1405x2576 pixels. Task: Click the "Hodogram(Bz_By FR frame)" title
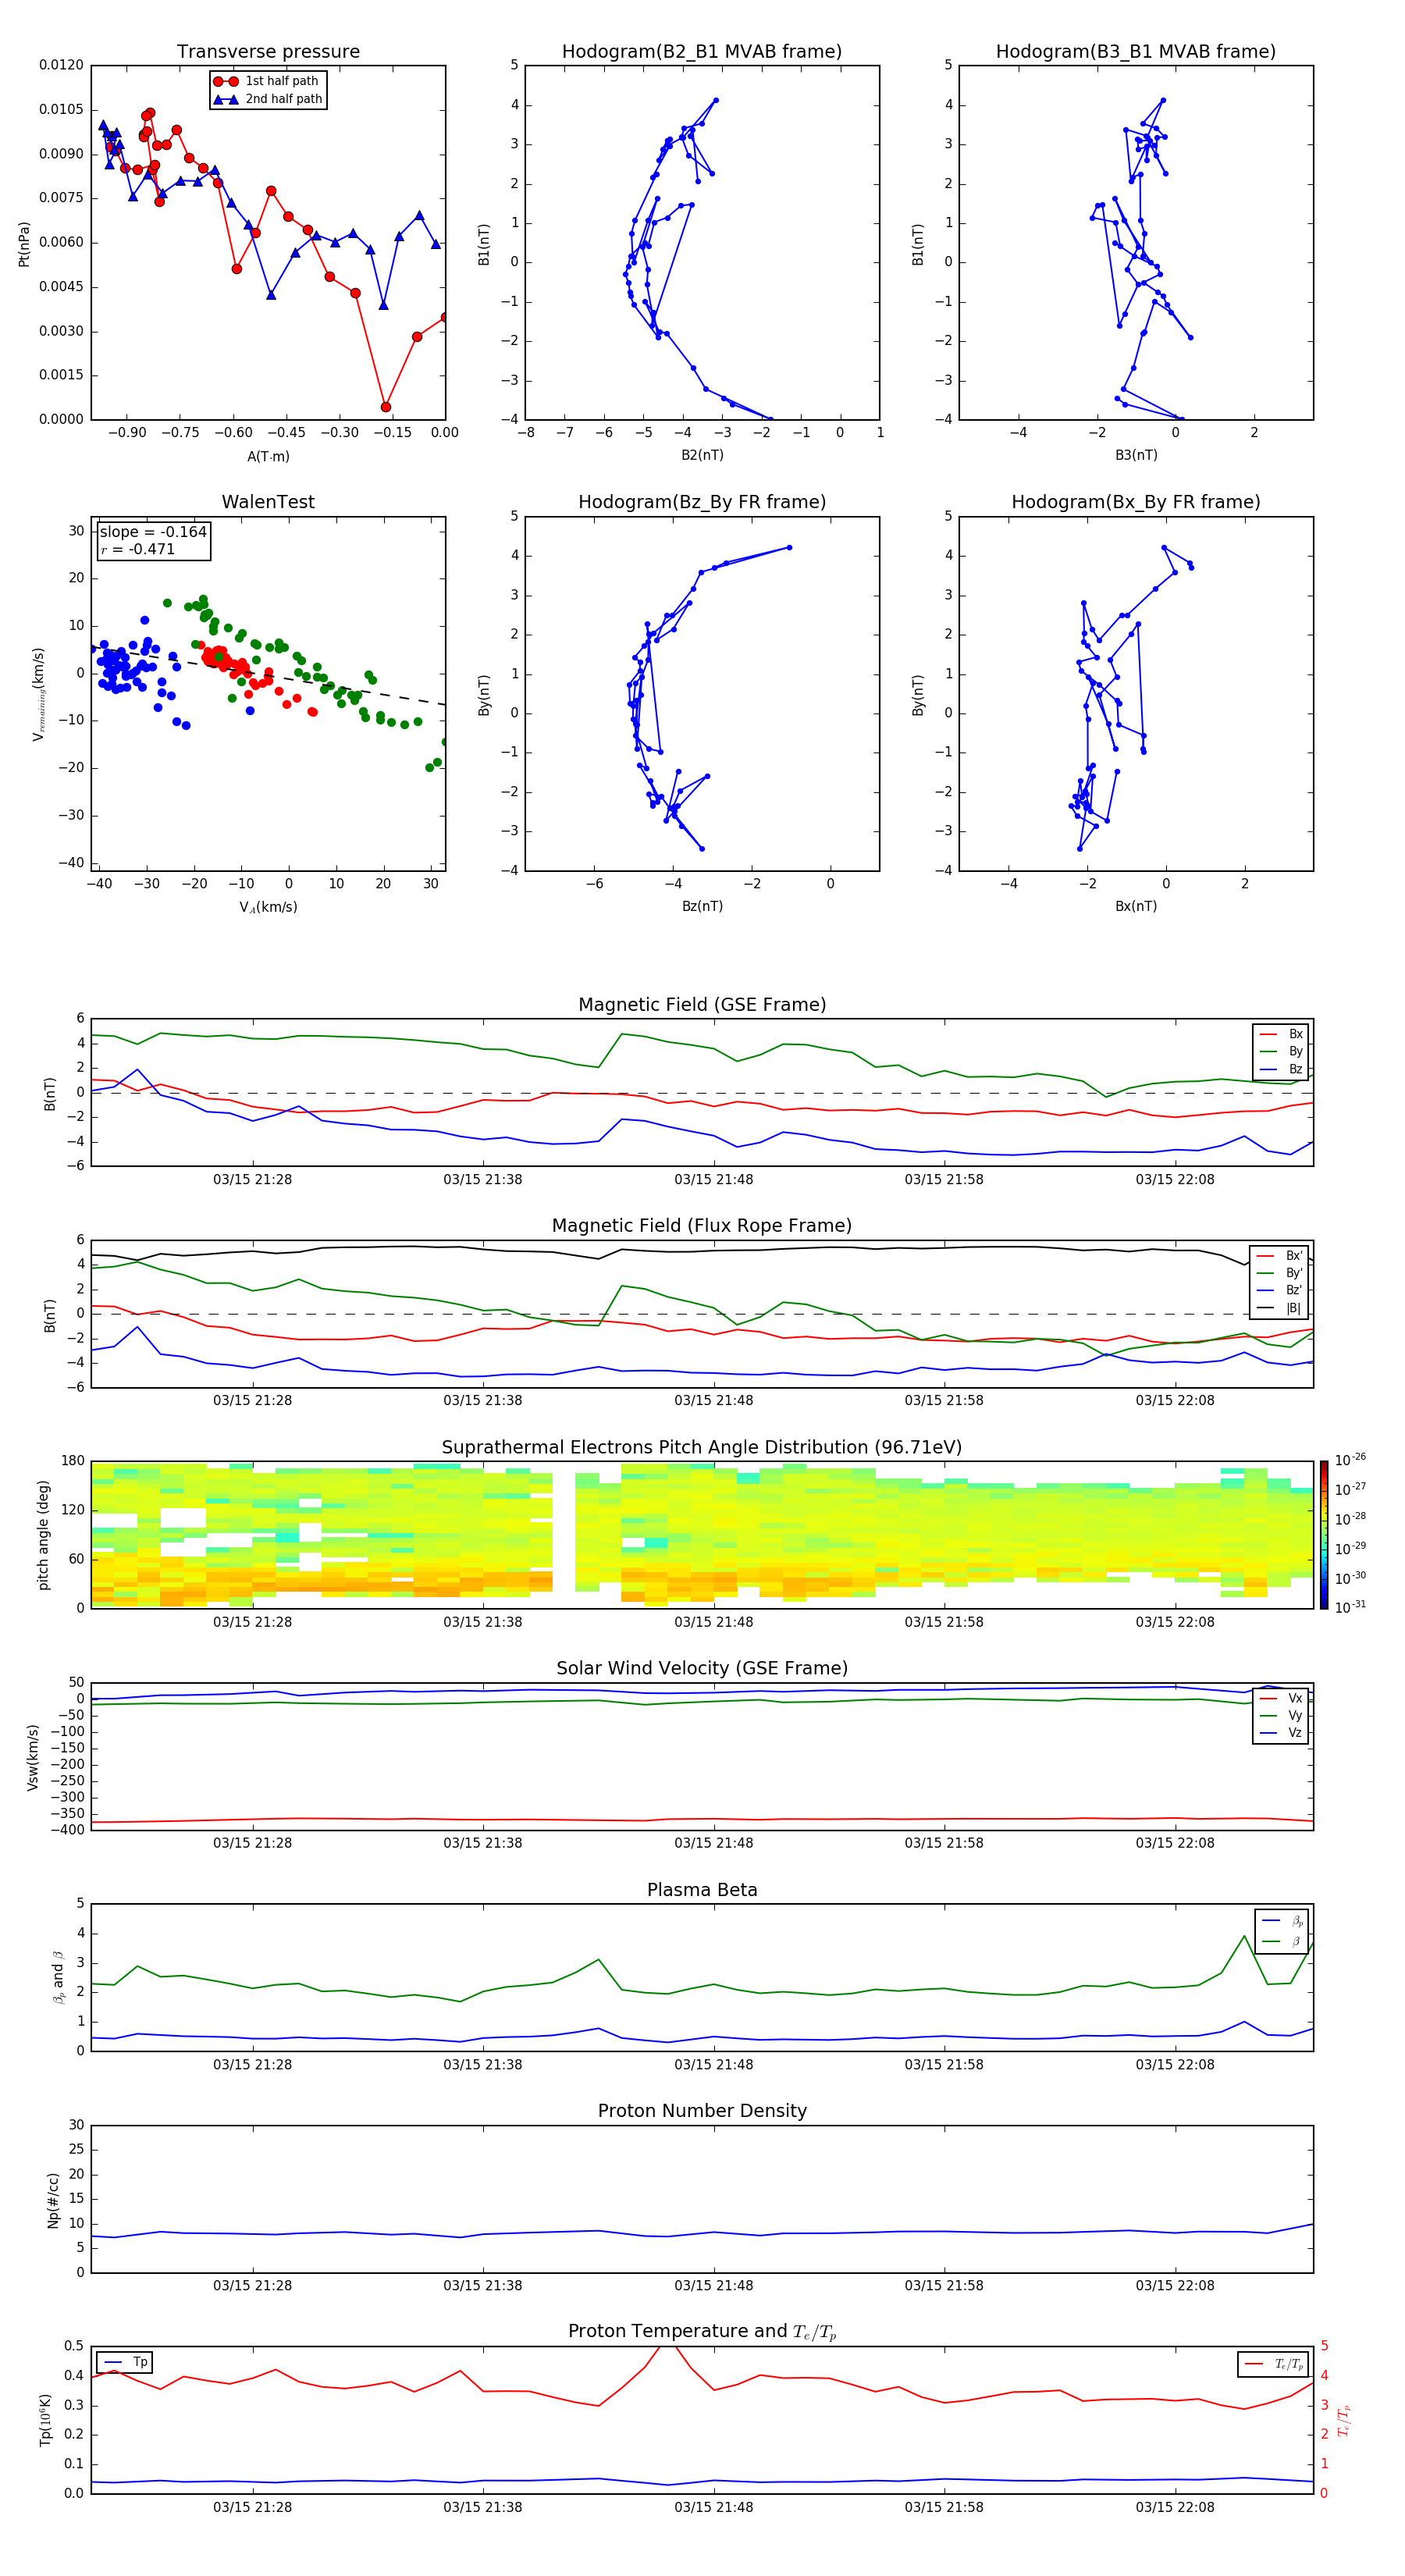(x=702, y=502)
